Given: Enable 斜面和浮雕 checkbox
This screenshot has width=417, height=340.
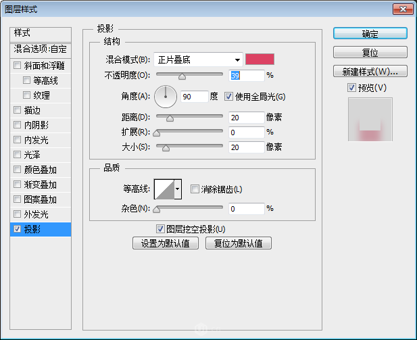Looking at the screenshot, I should click(18, 65).
